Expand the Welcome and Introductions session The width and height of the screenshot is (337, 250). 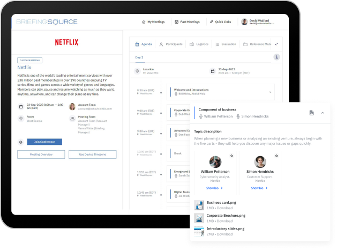270,92
